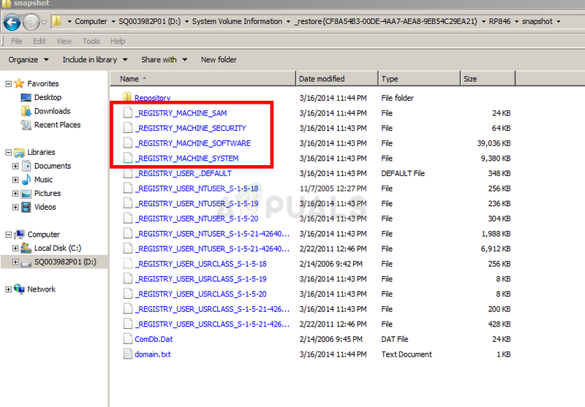Expand the Documents library node
The height and width of the screenshot is (407, 585).
(15, 166)
